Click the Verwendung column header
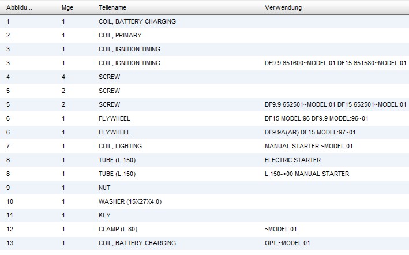The height and width of the screenshot is (255, 409). pos(283,8)
